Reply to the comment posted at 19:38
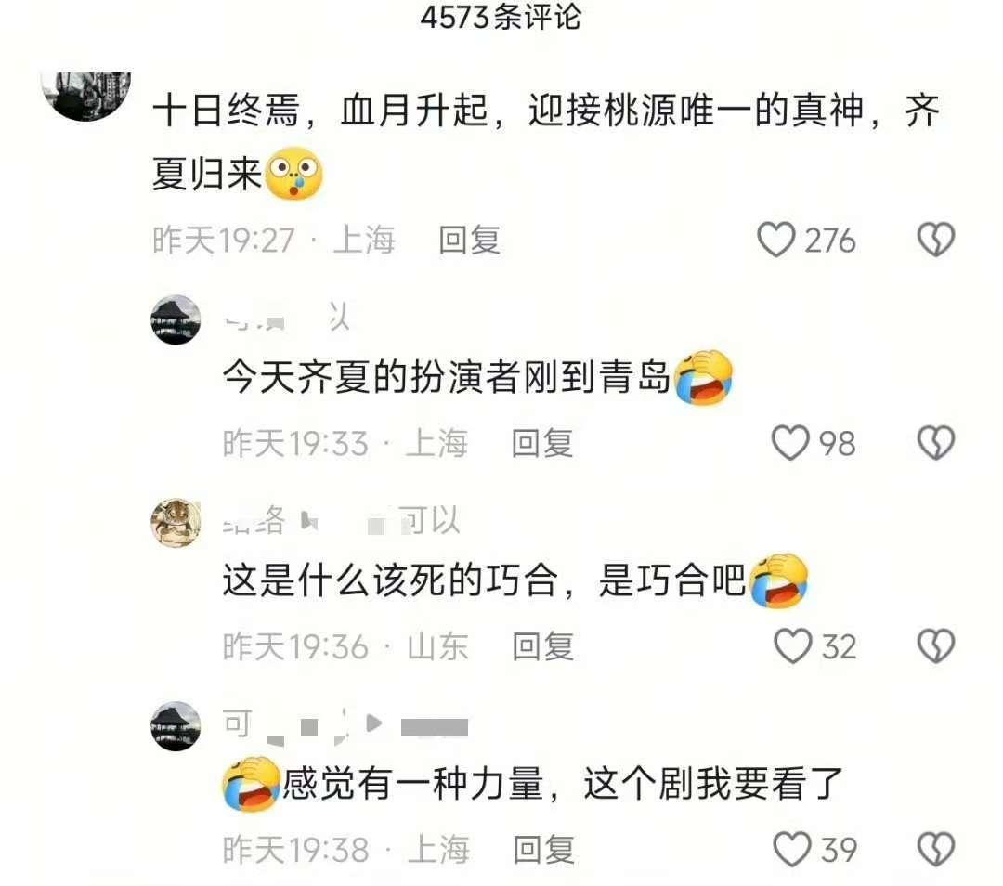This screenshot has width=1003, height=886. coord(543,850)
